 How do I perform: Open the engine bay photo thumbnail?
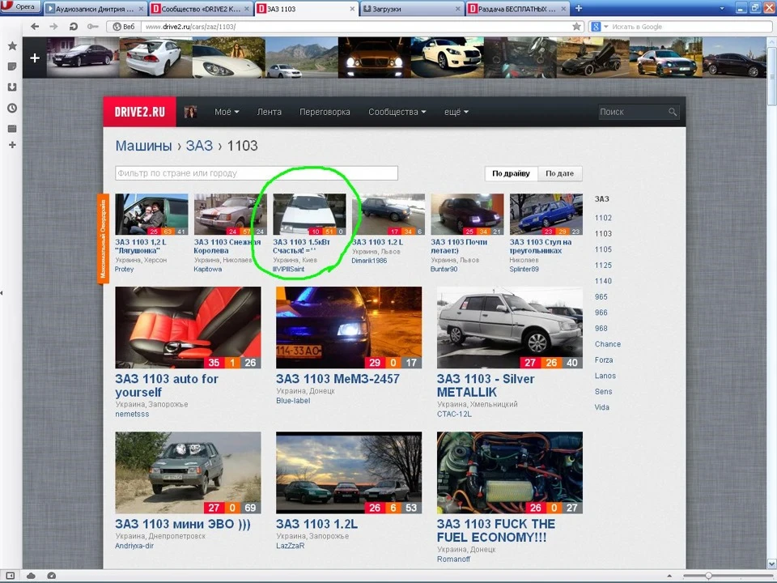[x=509, y=472]
